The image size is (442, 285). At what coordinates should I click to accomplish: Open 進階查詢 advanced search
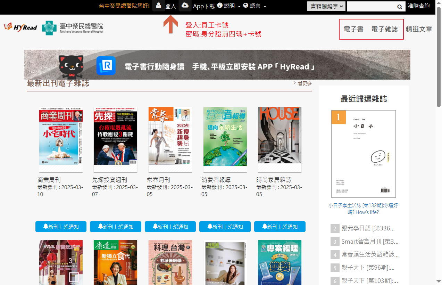[419, 6]
